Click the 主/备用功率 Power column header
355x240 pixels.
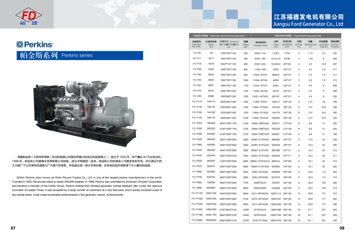click(211, 44)
